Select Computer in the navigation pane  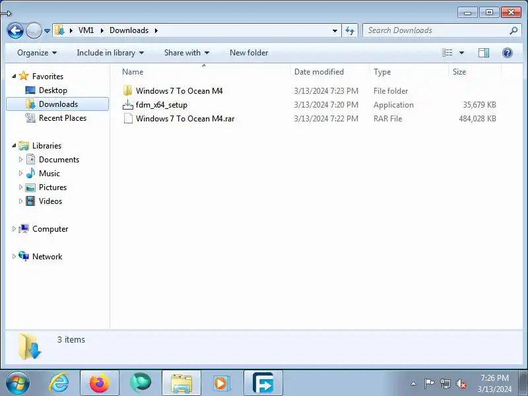coord(50,229)
